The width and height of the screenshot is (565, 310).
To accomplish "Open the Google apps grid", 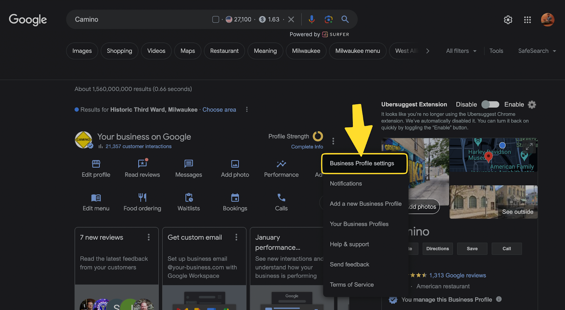I will point(528,20).
